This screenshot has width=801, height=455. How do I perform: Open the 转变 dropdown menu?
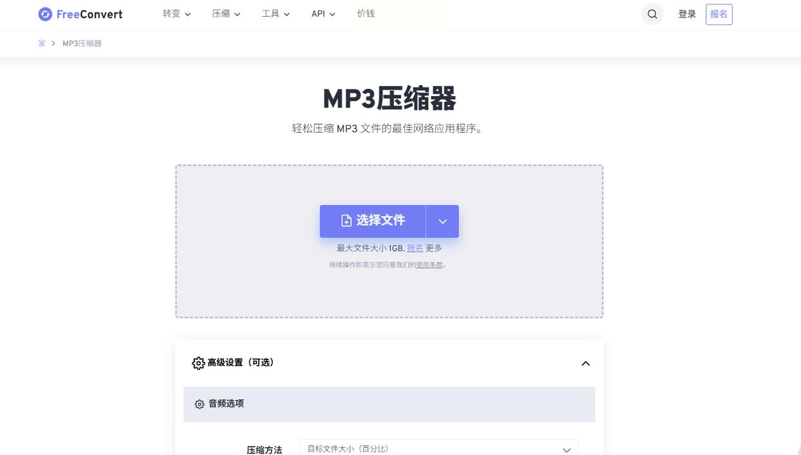coord(177,14)
